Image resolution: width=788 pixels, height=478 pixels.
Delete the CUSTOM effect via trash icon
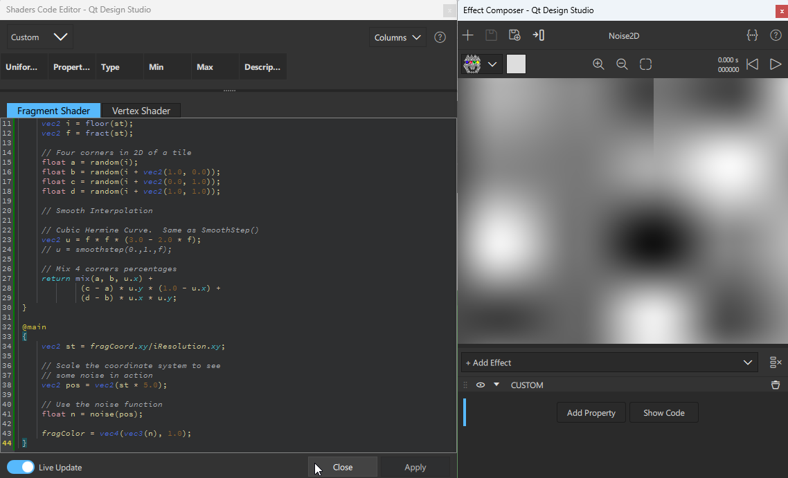(x=775, y=385)
